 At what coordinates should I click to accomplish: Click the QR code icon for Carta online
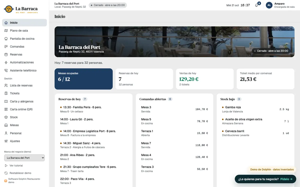(x=6, y=109)
